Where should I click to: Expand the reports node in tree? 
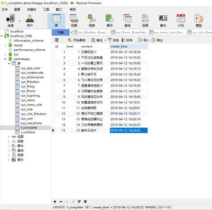point(9,155)
